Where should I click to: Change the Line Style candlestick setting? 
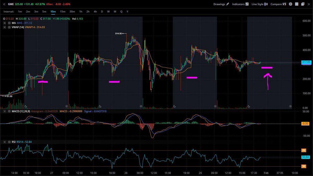tap(260, 4)
